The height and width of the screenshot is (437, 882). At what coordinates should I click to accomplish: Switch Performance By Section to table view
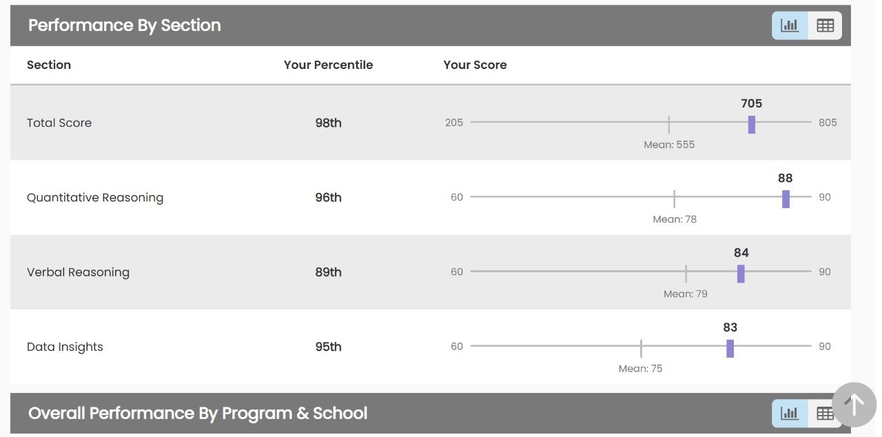pos(825,26)
